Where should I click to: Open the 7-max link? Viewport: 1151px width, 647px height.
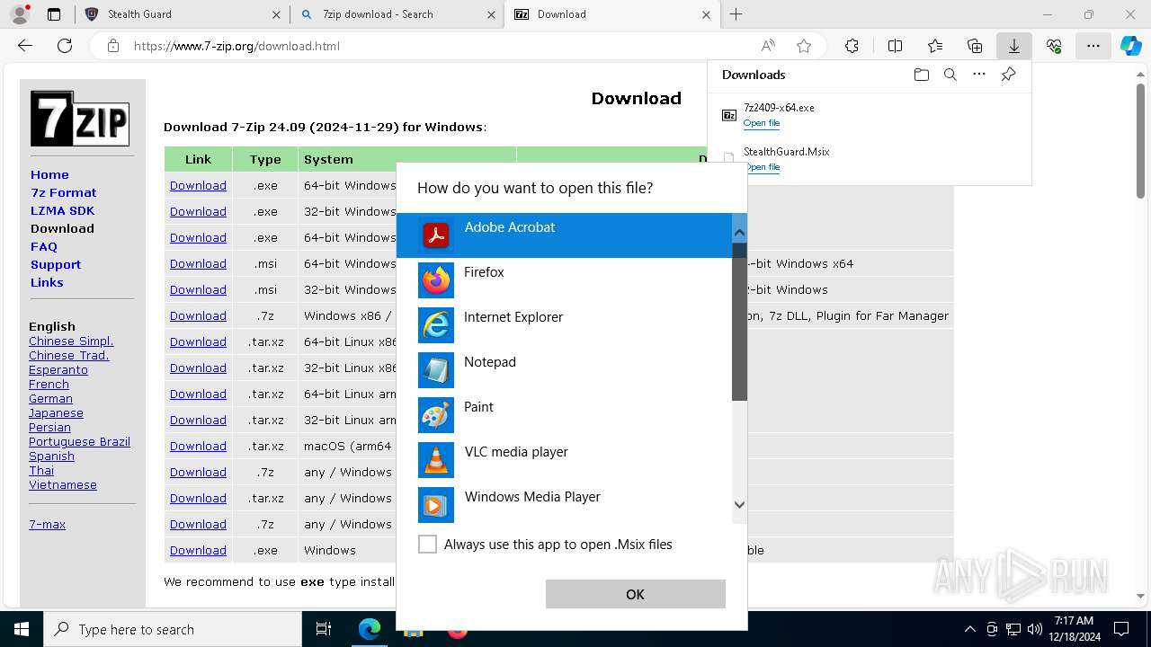[x=47, y=524]
